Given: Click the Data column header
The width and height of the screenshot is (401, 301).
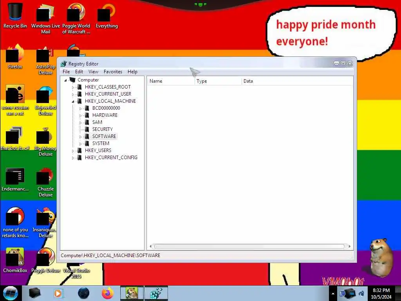Looking at the screenshot, I should (298, 81).
